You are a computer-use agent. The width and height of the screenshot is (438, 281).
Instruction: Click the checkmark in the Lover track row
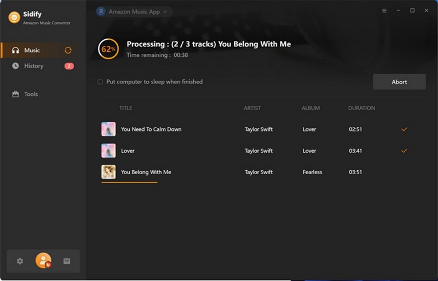(x=404, y=151)
